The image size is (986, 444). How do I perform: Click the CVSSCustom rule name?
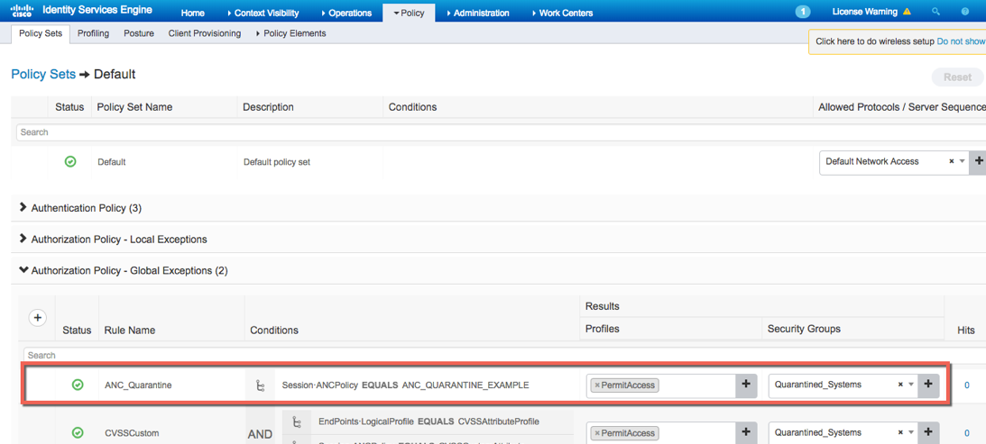[x=132, y=433]
